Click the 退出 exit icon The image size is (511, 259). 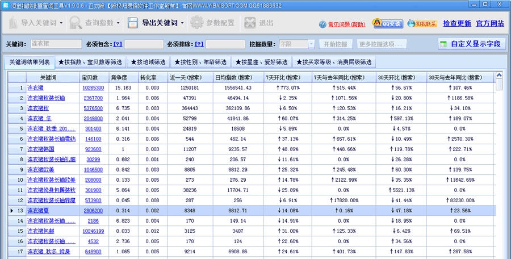click(250, 23)
